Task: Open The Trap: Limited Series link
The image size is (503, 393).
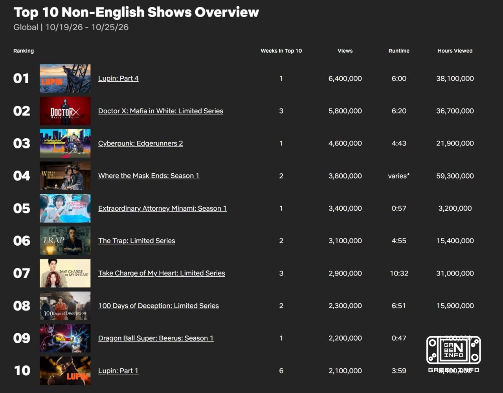Action: pyautogui.click(x=137, y=241)
